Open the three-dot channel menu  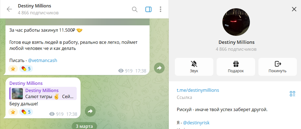pyautogui.click(x=161, y=9)
